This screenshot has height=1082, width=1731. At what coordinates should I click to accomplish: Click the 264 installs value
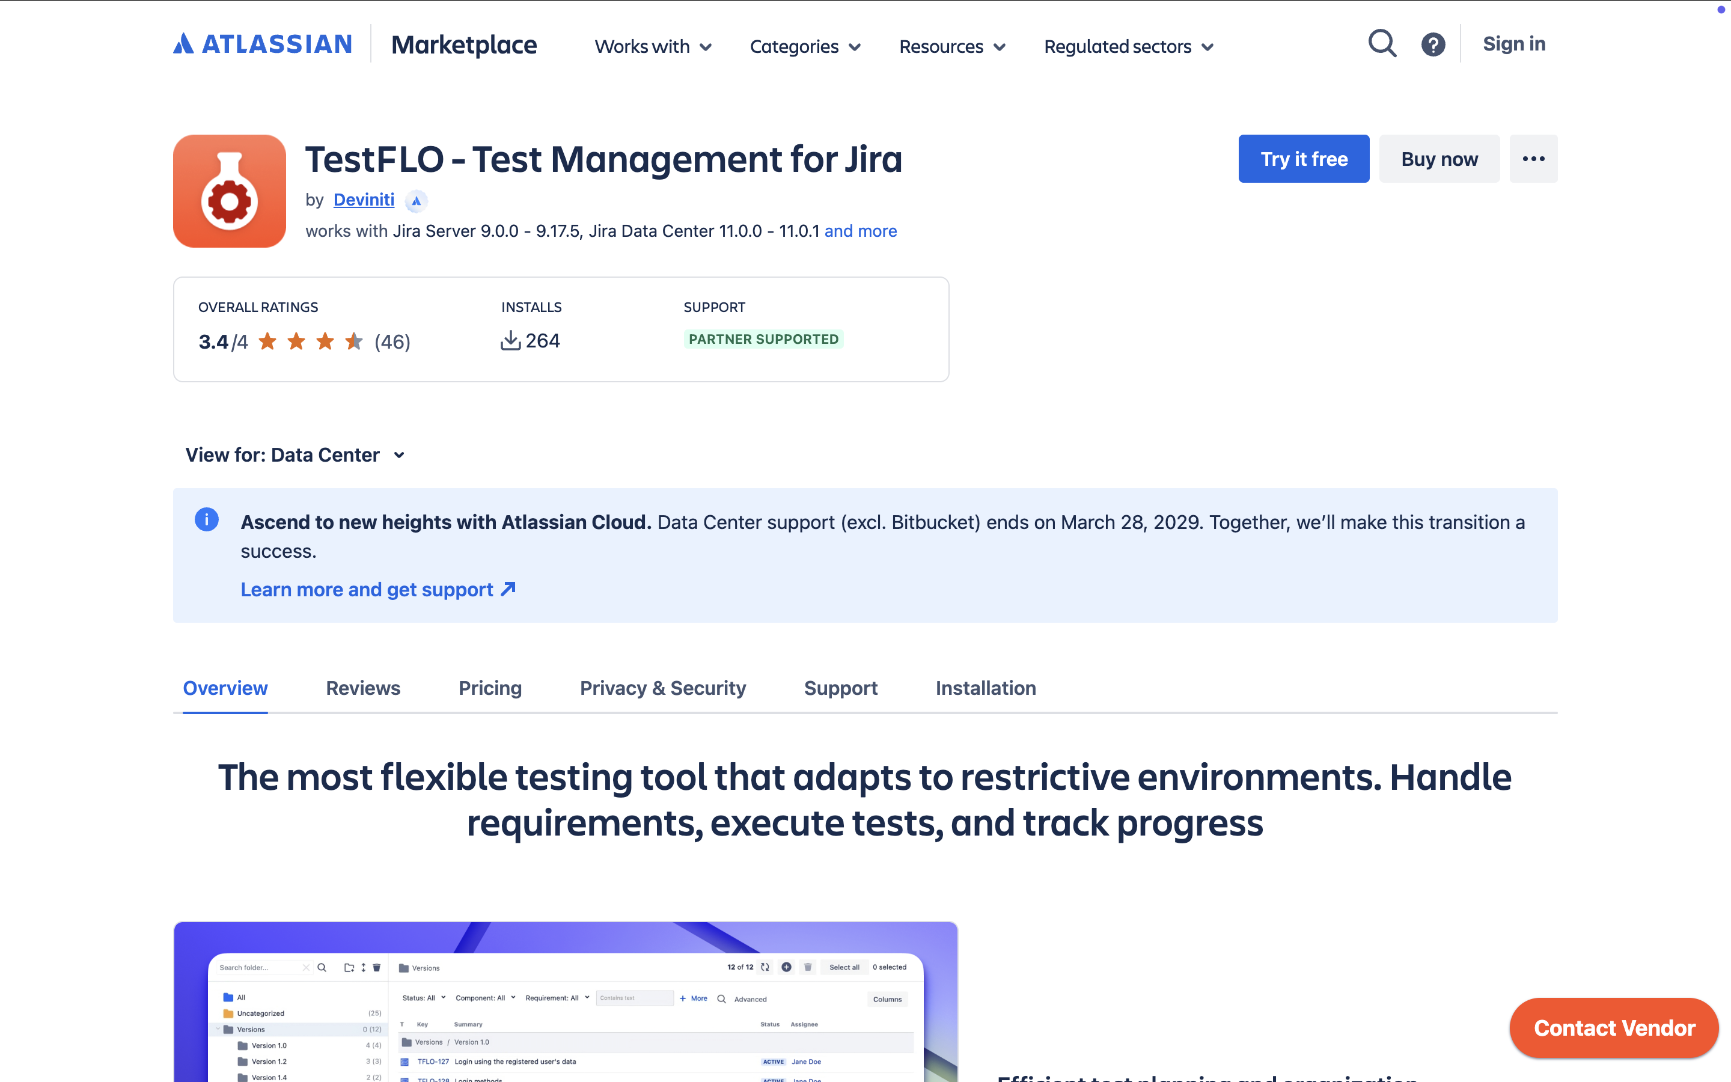[542, 341]
